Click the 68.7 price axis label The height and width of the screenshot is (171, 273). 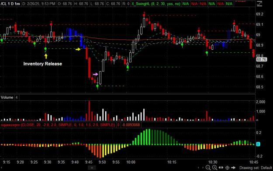259,66
